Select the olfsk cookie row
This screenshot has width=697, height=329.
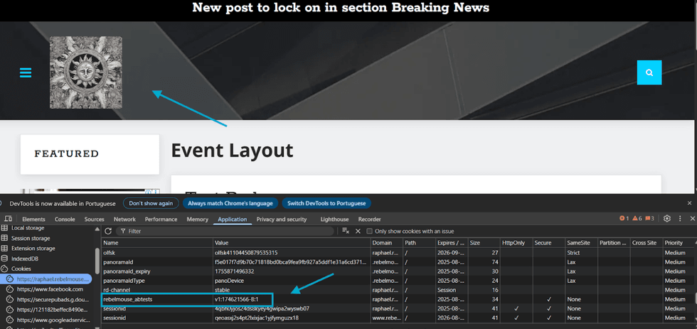pos(398,253)
